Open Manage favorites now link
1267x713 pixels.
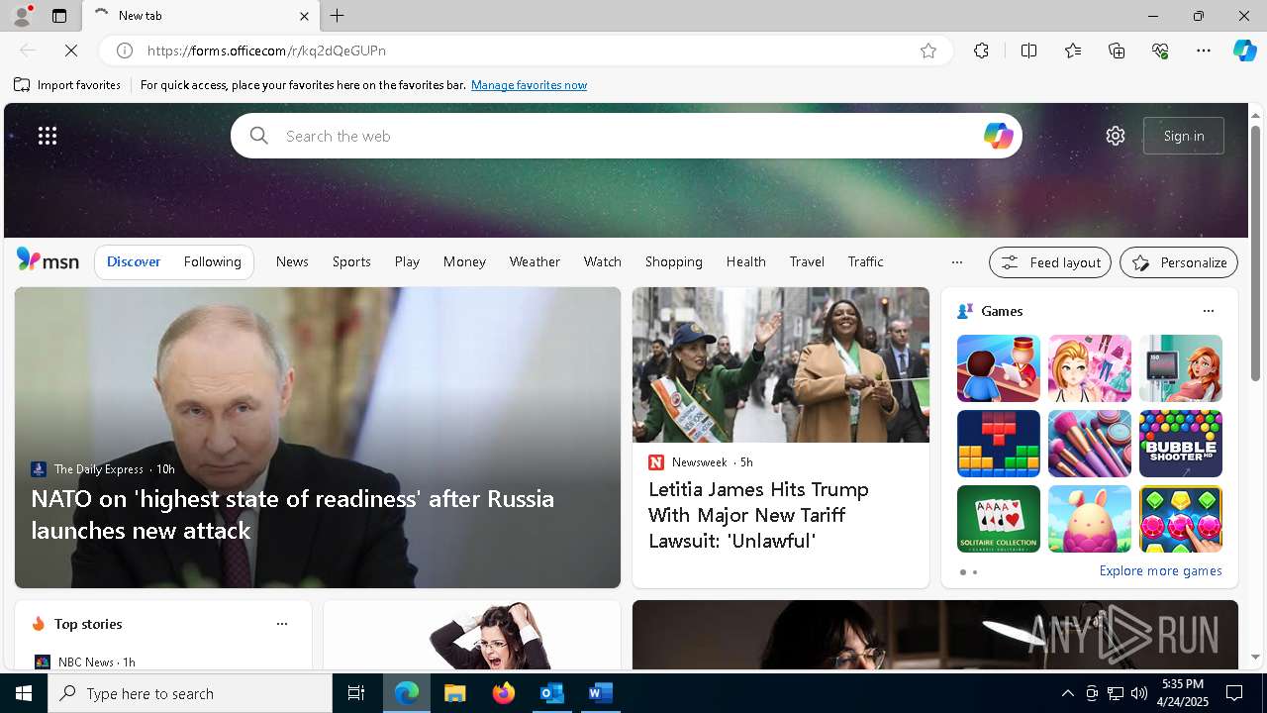(x=529, y=85)
